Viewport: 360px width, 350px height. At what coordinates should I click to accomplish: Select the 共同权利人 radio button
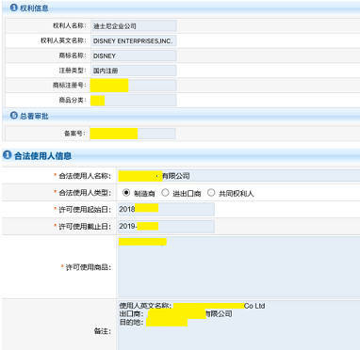tap(211, 193)
